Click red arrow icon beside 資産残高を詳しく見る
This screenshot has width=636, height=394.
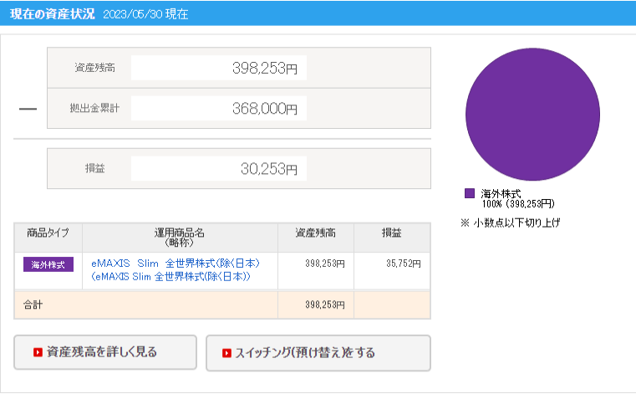point(38,352)
